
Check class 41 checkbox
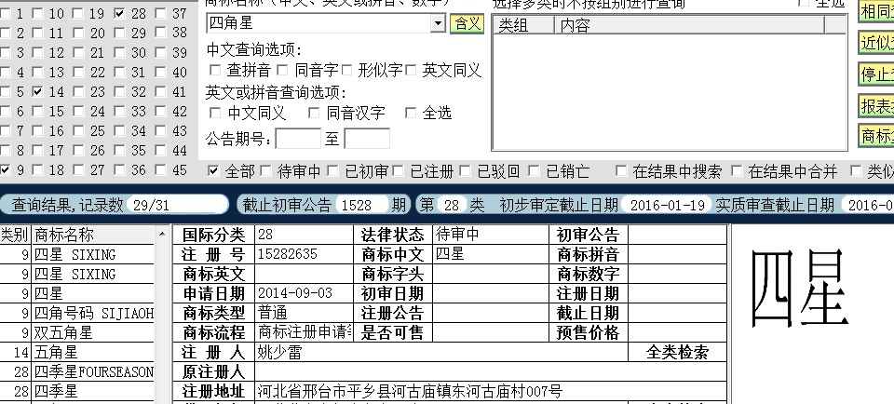click(x=161, y=91)
